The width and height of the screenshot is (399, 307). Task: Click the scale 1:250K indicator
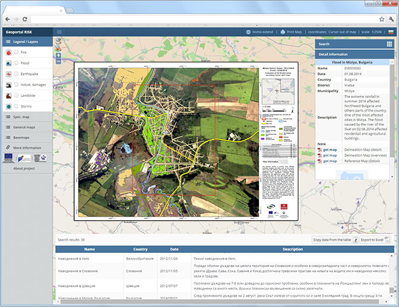(372, 32)
